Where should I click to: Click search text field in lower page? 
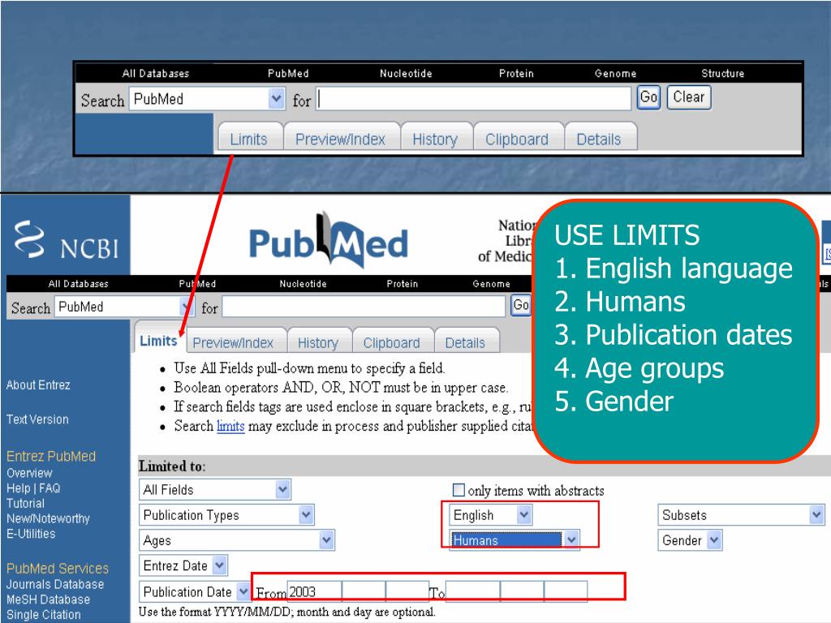364,307
